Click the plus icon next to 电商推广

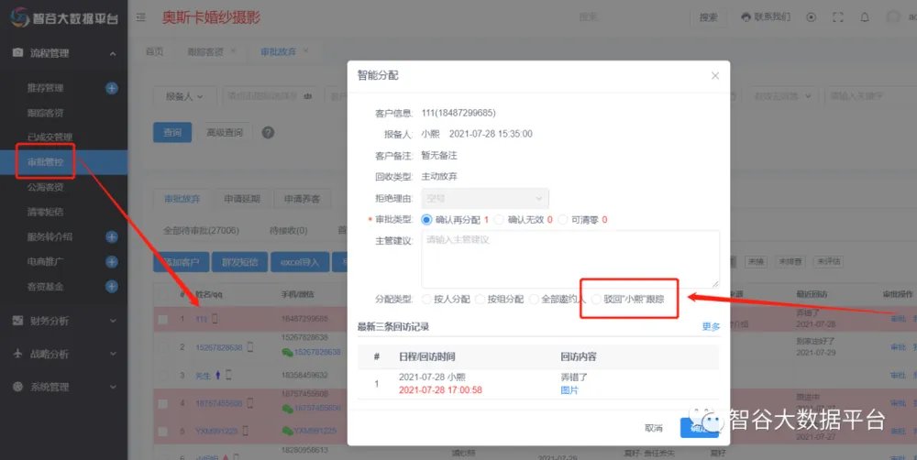111,261
